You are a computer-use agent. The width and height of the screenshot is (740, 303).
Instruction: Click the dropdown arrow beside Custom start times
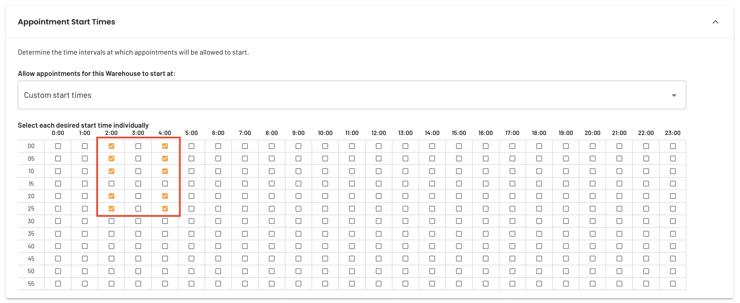(x=674, y=95)
